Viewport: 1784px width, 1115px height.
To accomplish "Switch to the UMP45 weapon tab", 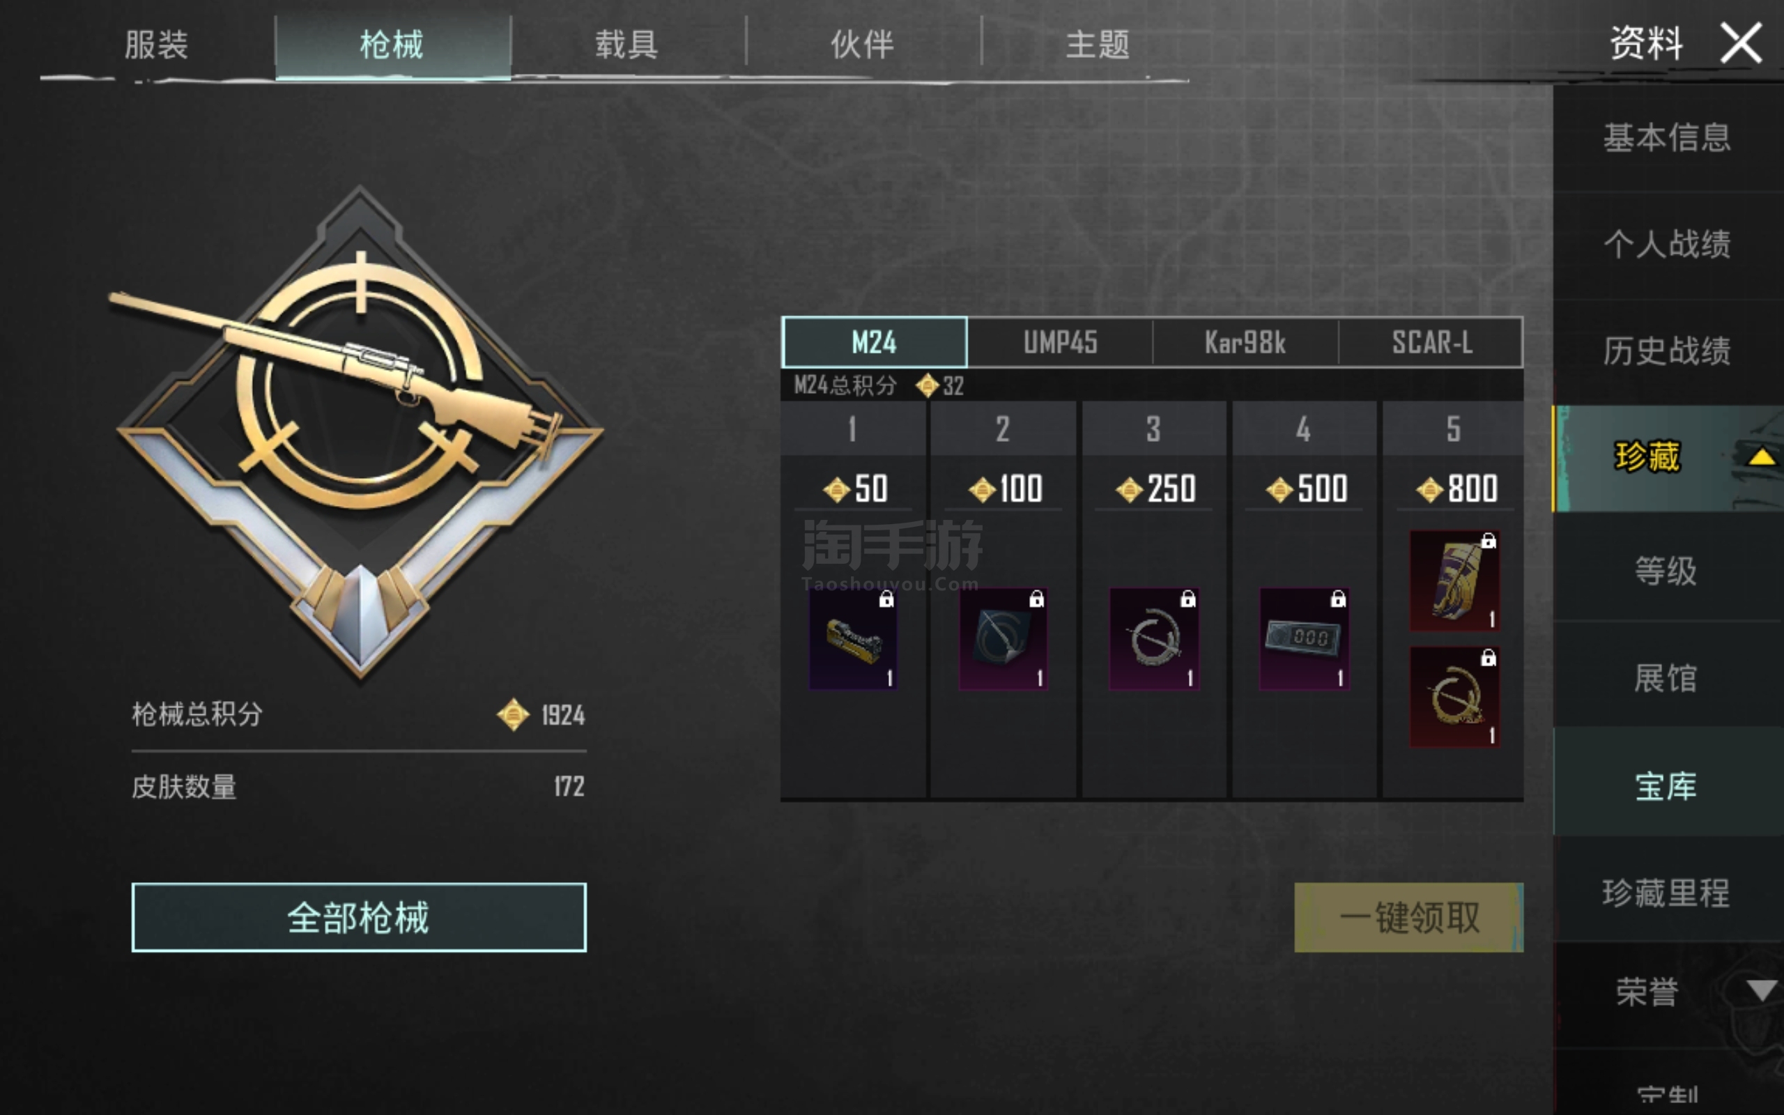I will click(x=1060, y=342).
